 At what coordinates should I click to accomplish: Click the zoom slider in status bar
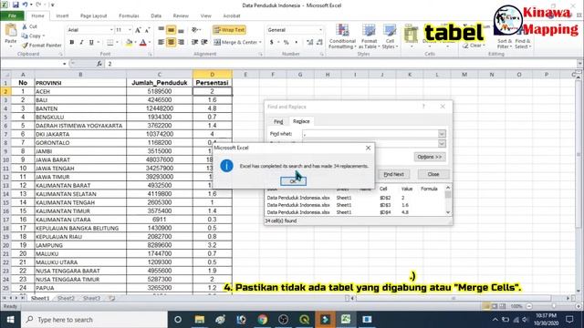[554, 306]
